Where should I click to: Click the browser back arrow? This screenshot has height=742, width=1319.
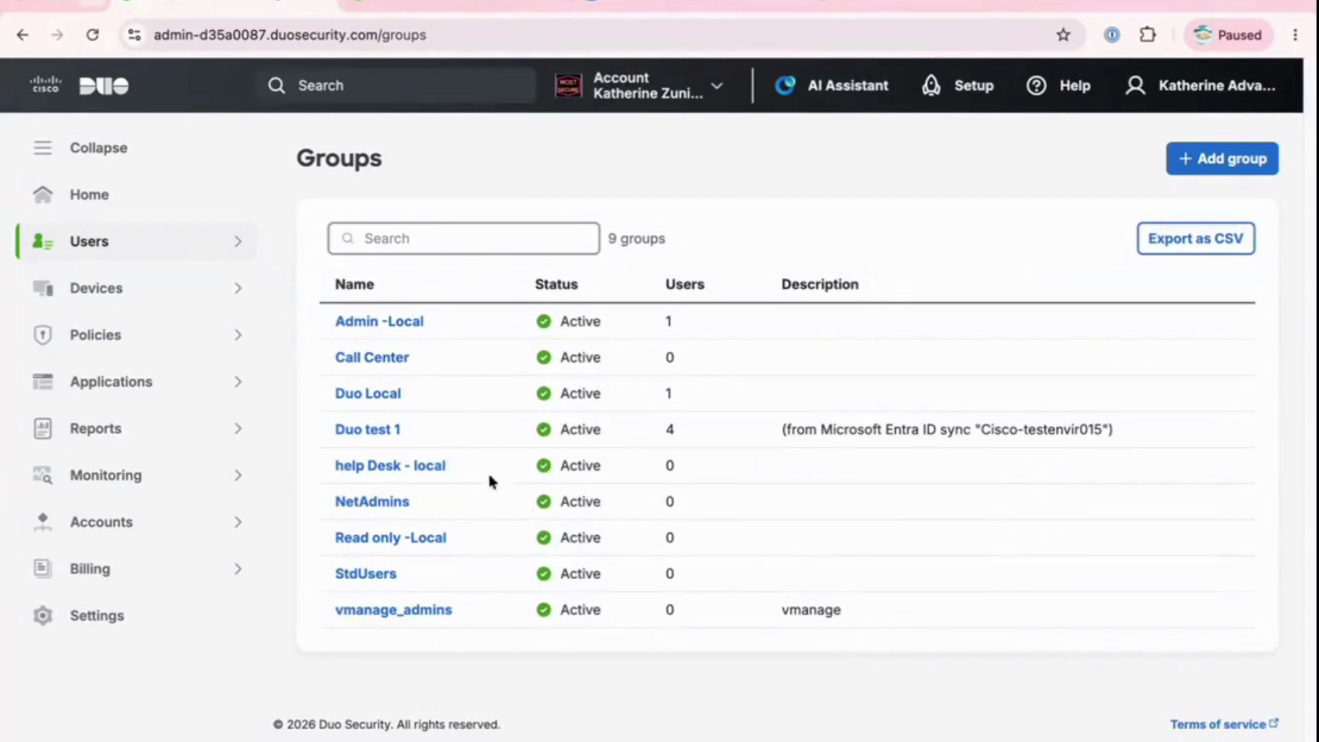coord(23,35)
